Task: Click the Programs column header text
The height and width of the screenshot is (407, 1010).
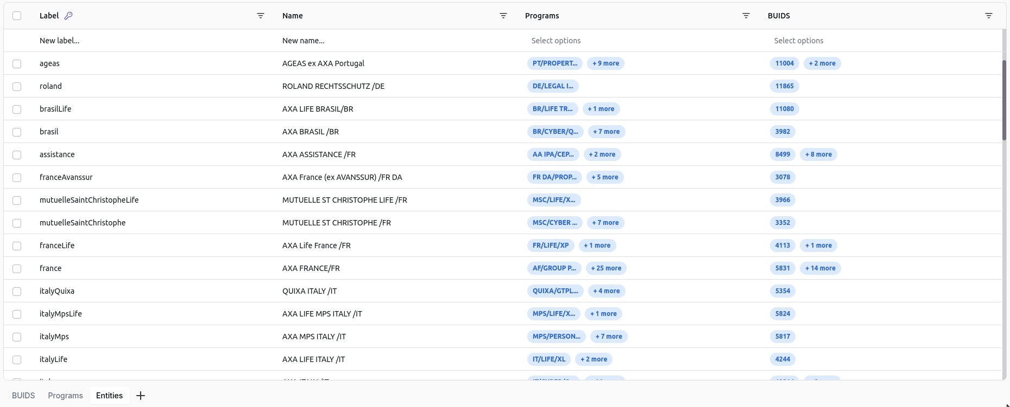Action: coord(542,16)
